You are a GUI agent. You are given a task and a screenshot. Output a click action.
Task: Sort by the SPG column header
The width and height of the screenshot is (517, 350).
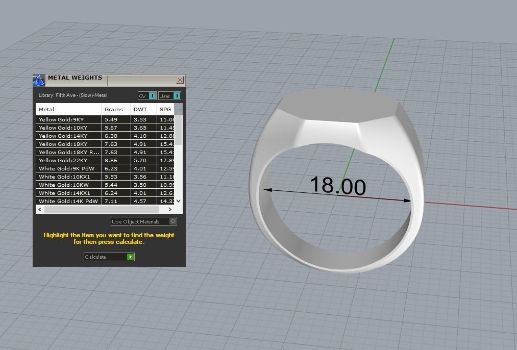click(165, 109)
